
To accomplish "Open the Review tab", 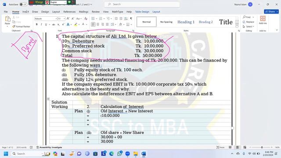I will pyautogui.click(x=96, y=12).
